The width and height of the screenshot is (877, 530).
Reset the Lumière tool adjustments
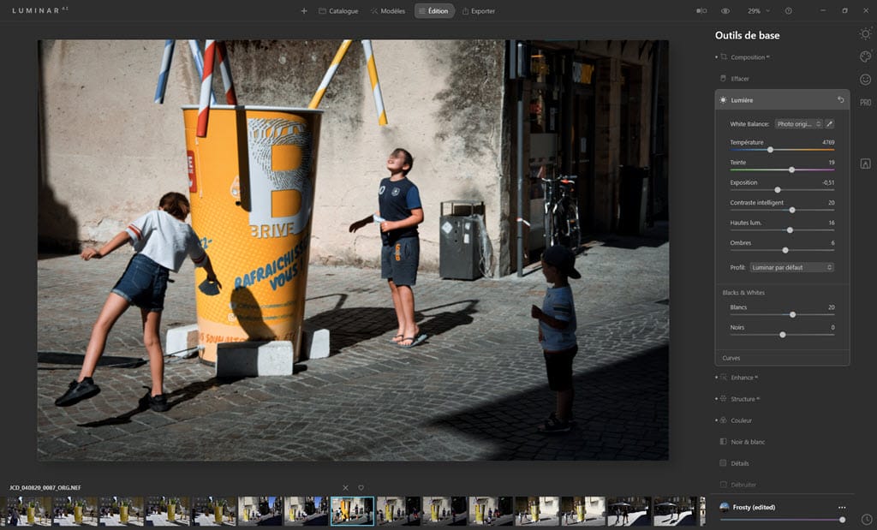(x=841, y=99)
